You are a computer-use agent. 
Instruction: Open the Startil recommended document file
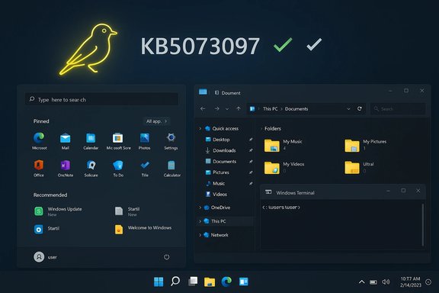tap(127, 211)
